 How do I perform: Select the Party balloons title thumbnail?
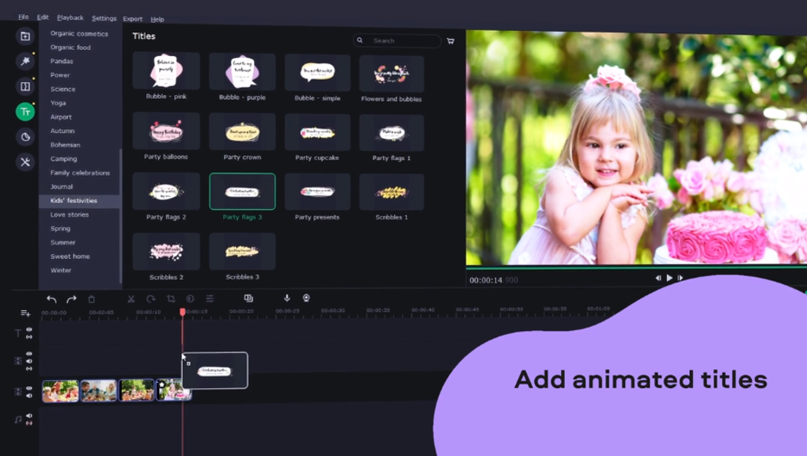pyautogui.click(x=166, y=131)
